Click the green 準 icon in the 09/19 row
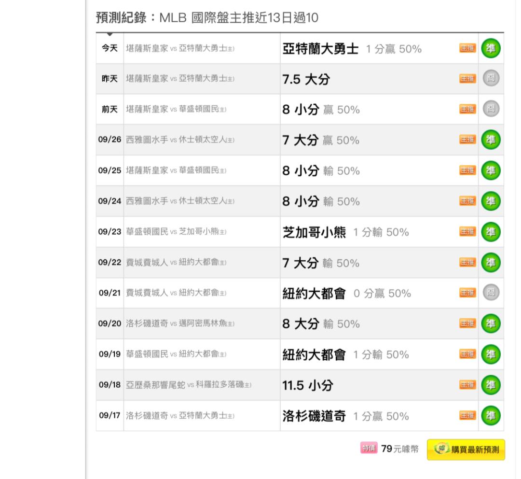The width and height of the screenshot is (521, 479). coord(491,354)
